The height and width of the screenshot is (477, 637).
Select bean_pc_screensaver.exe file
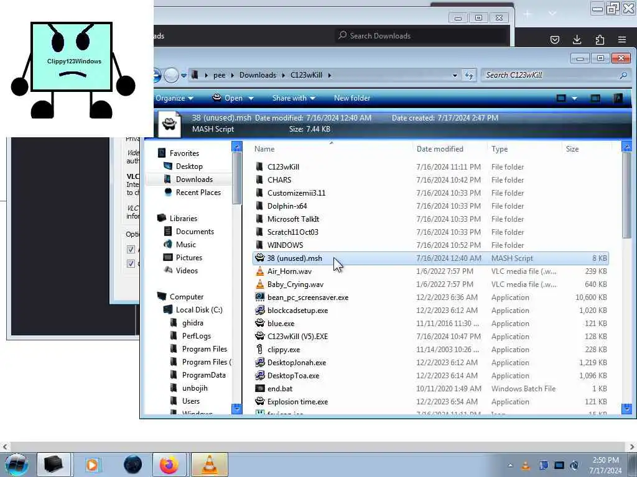tap(307, 298)
